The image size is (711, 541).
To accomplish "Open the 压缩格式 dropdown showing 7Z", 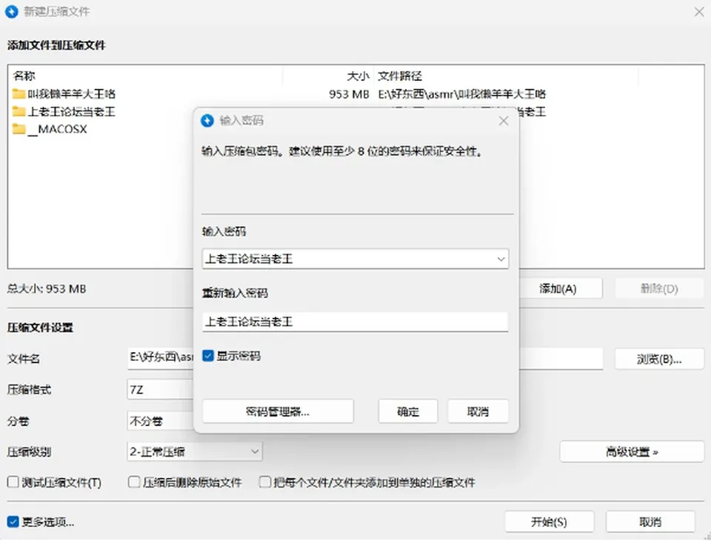I will tap(161, 390).
